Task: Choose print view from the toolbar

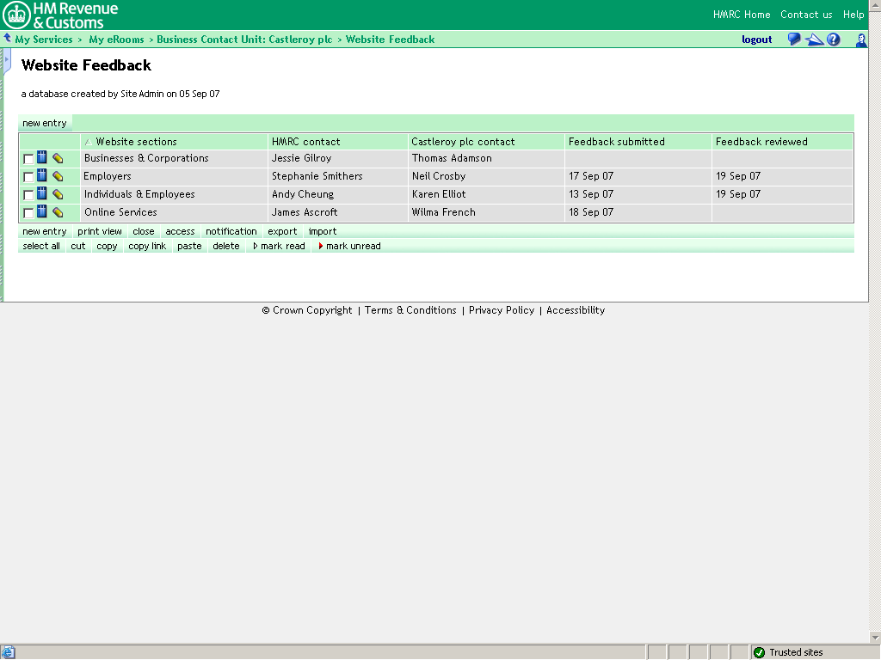Action: coord(100,232)
